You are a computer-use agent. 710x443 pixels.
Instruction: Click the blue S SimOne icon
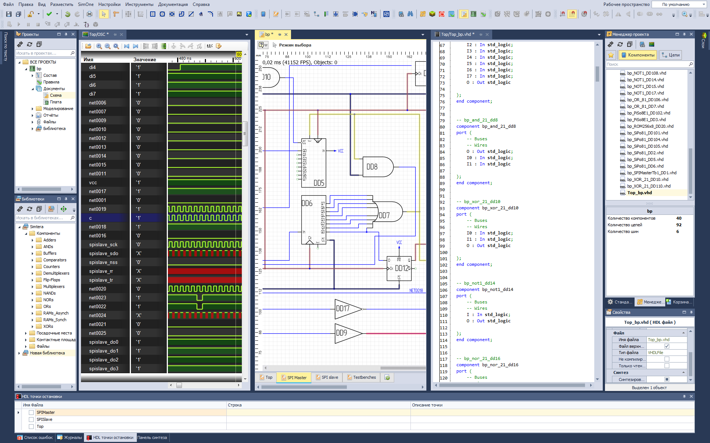pyautogui.click(x=386, y=14)
